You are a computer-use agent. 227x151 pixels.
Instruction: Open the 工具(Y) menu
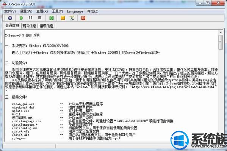coord(57,11)
